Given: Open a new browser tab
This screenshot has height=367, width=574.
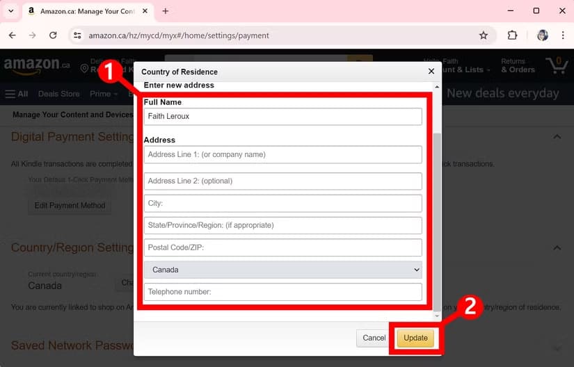Looking at the screenshot, I should [165, 11].
